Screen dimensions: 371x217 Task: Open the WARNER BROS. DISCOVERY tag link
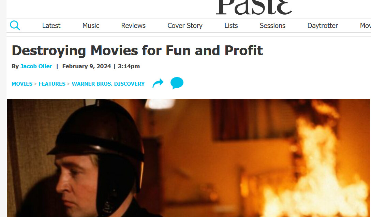coord(108,84)
